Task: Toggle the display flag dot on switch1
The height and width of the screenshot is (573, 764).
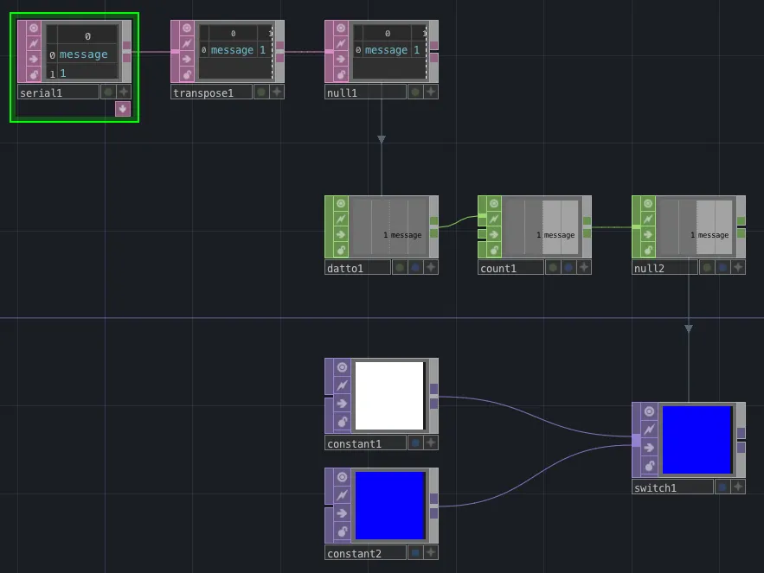Action: tap(722, 487)
